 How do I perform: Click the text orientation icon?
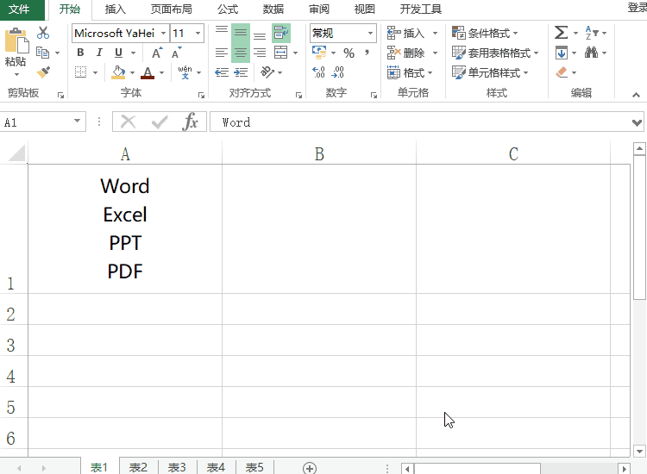tap(267, 72)
